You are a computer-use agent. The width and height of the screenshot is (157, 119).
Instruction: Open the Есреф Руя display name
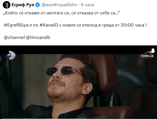[23, 5]
